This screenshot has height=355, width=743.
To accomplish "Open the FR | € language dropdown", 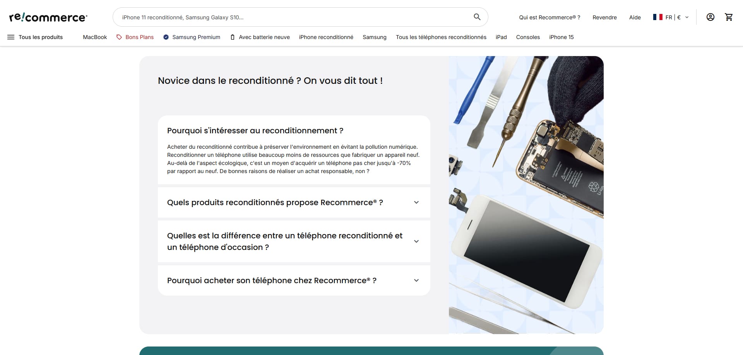I will (671, 17).
